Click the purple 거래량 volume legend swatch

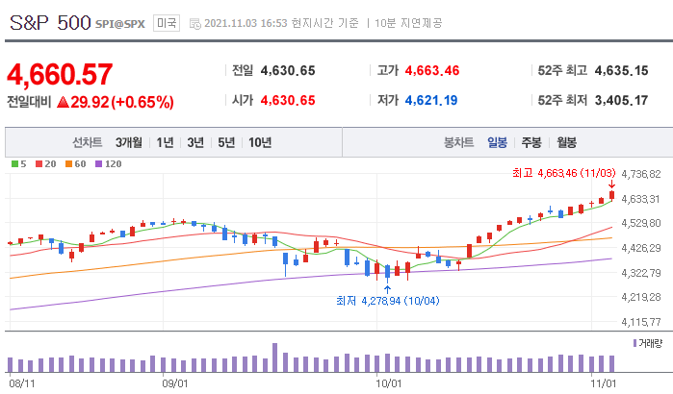click(634, 343)
